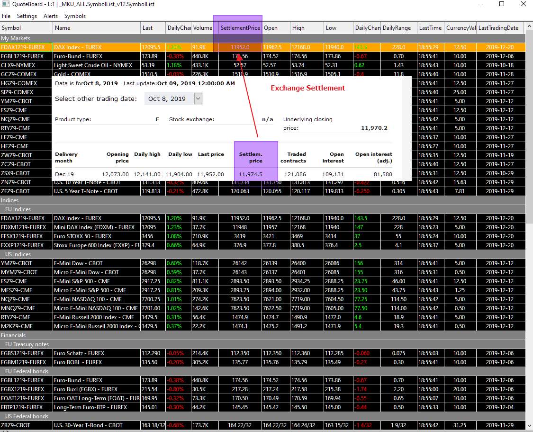Screen dimensions: 533x432
Task: Open the File menu
Action: [x=6, y=16]
